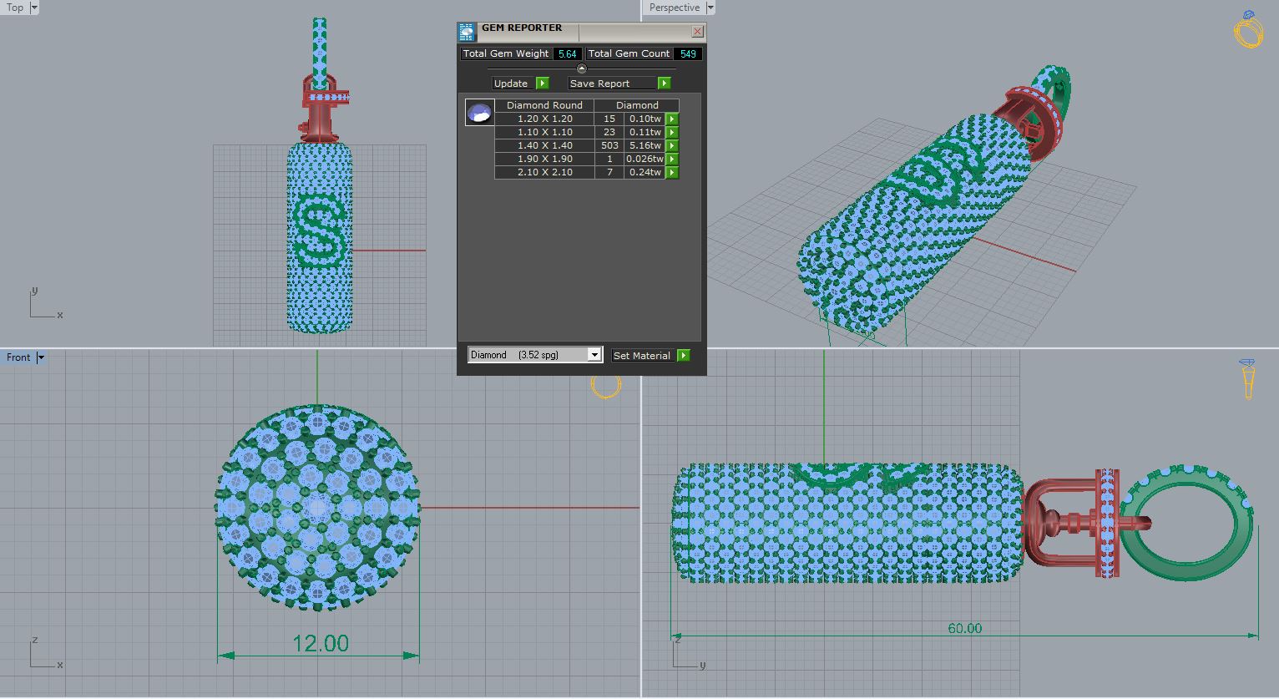Open the Front viewport menu arrow

(x=40, y=357)
